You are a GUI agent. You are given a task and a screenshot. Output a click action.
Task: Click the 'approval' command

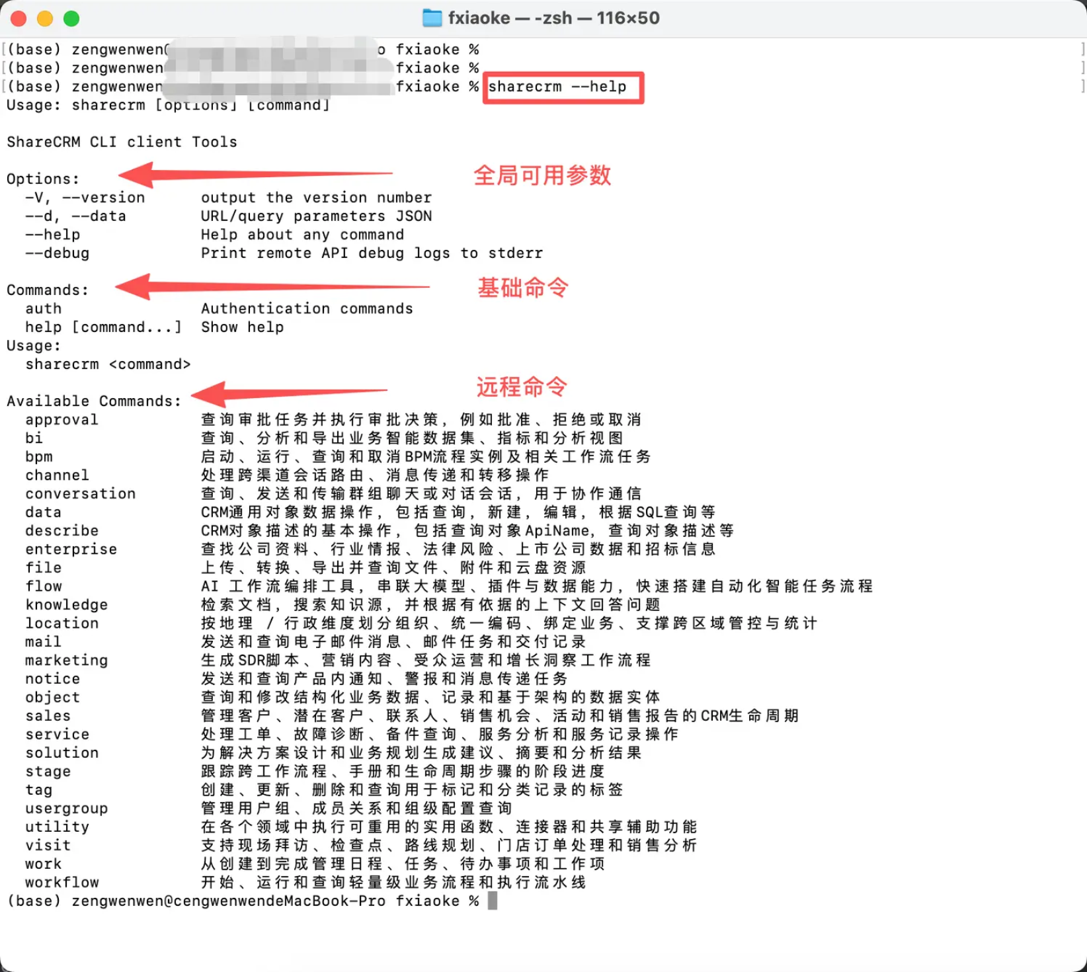tap(62, 420)
